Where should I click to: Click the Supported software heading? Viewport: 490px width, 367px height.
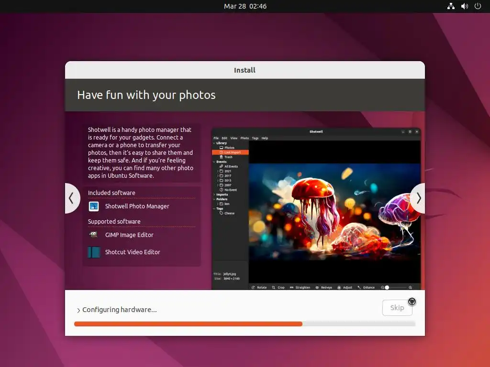(114, 222)
